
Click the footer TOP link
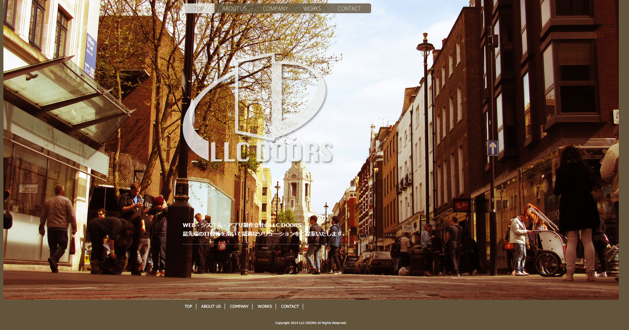pos(188,307)
